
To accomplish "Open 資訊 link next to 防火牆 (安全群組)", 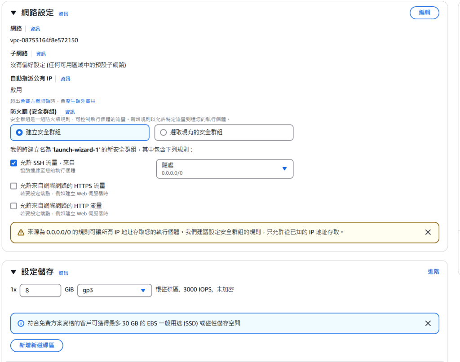I will pos(70,112).
